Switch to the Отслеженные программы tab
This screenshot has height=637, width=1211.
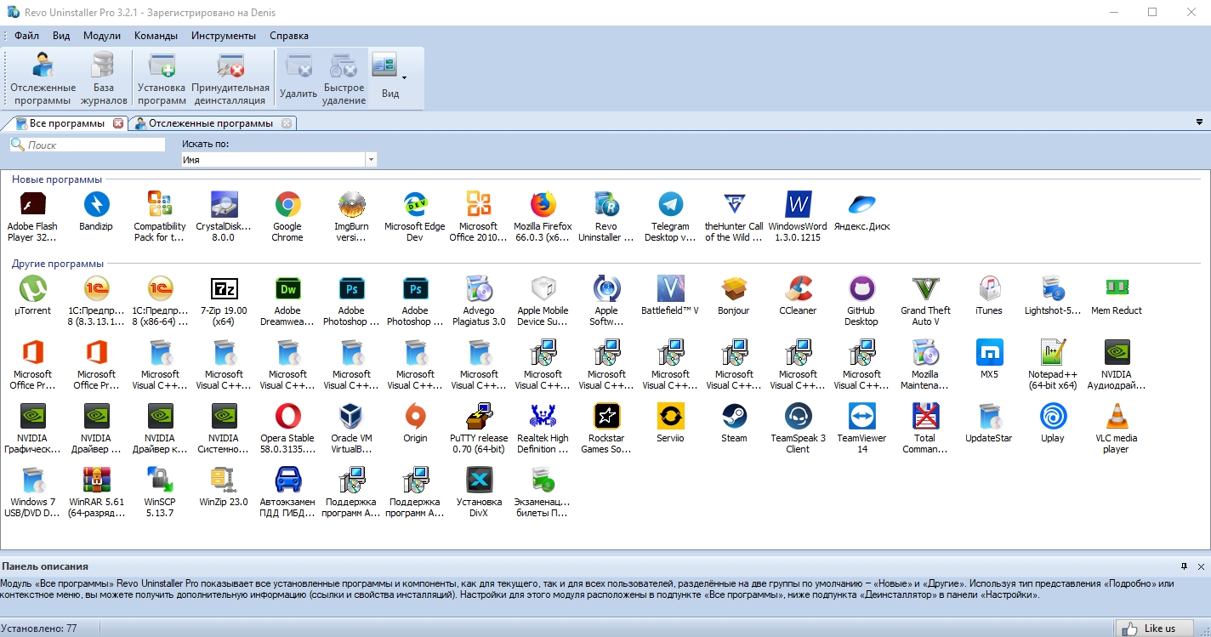(x=210, y=123)
